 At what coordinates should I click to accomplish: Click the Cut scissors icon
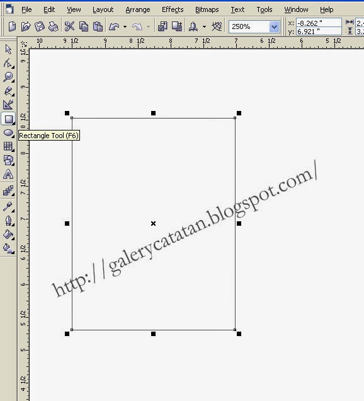click(69, 26)
